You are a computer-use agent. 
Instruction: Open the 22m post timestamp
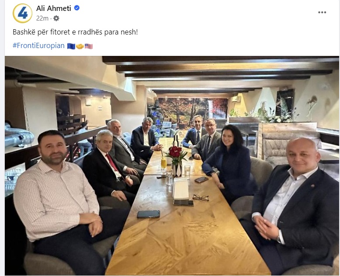(42, 18)
